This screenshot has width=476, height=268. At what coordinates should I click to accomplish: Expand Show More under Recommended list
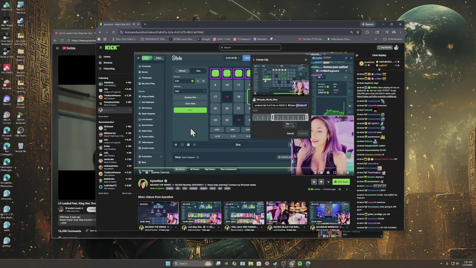click(103, 193)
